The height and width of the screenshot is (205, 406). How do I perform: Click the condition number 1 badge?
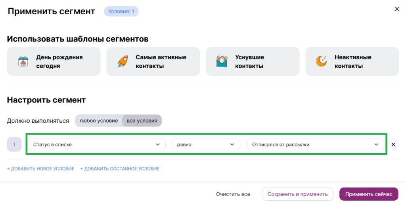pos(14,144)
